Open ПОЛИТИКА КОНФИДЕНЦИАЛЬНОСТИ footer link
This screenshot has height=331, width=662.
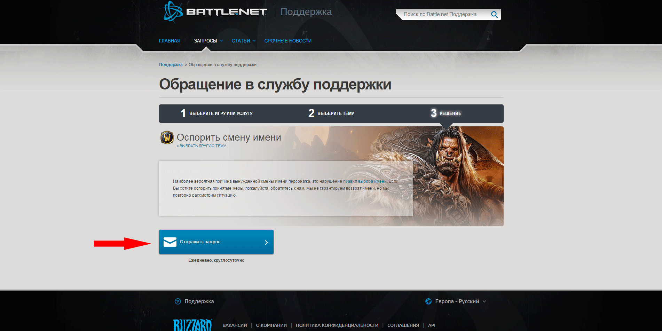[x=337, y=325]
